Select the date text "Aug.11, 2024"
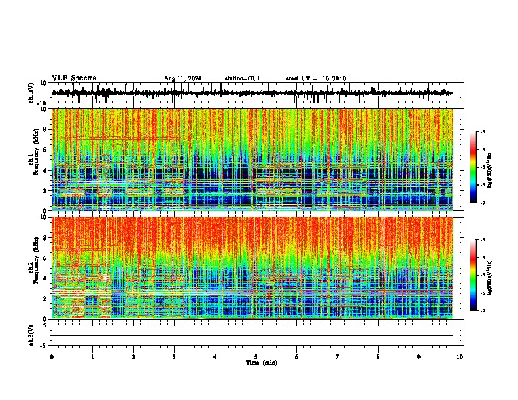518x400 pixels. coord(182,78)
